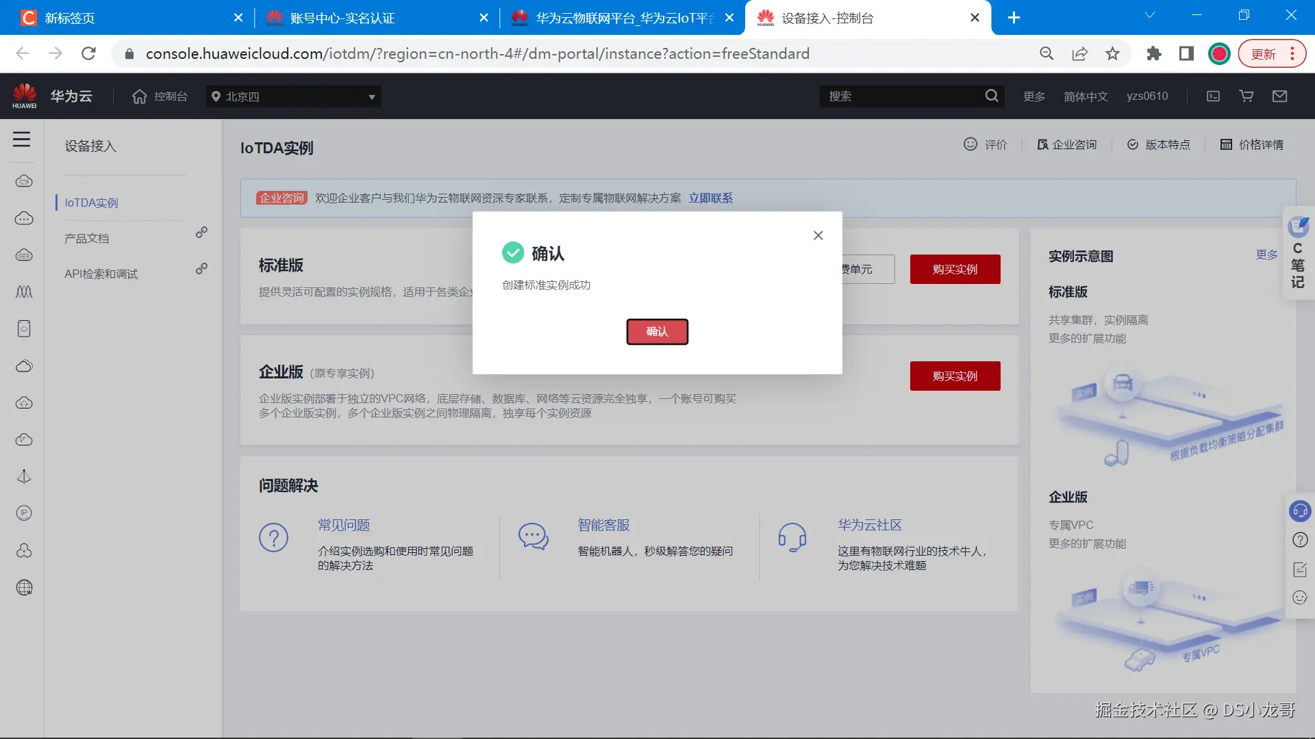Click the headset support icon on right edge
Image resolution: width=1315 pixels, height=739 pixels.
click(1299, 511)
